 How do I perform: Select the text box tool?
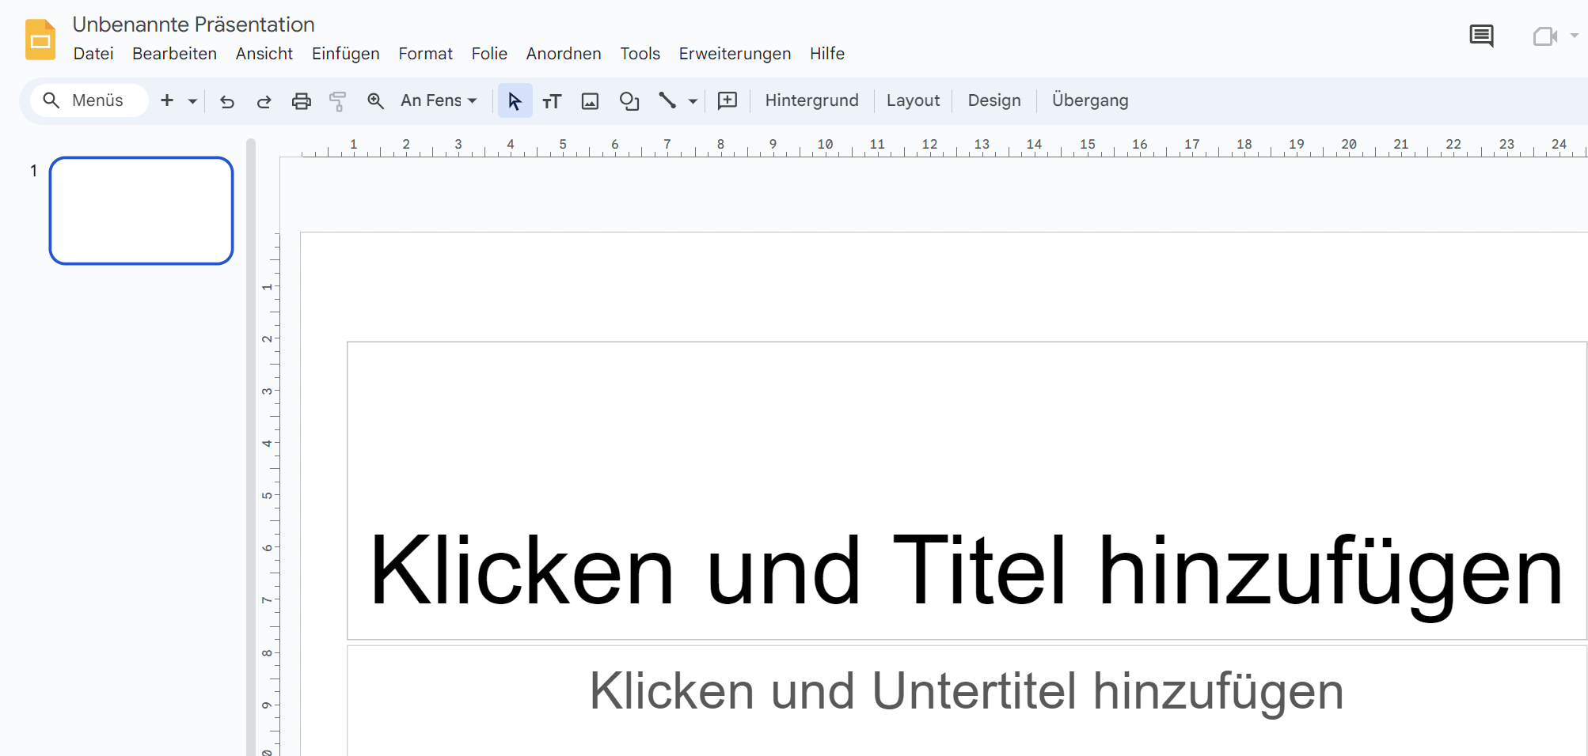552,101
